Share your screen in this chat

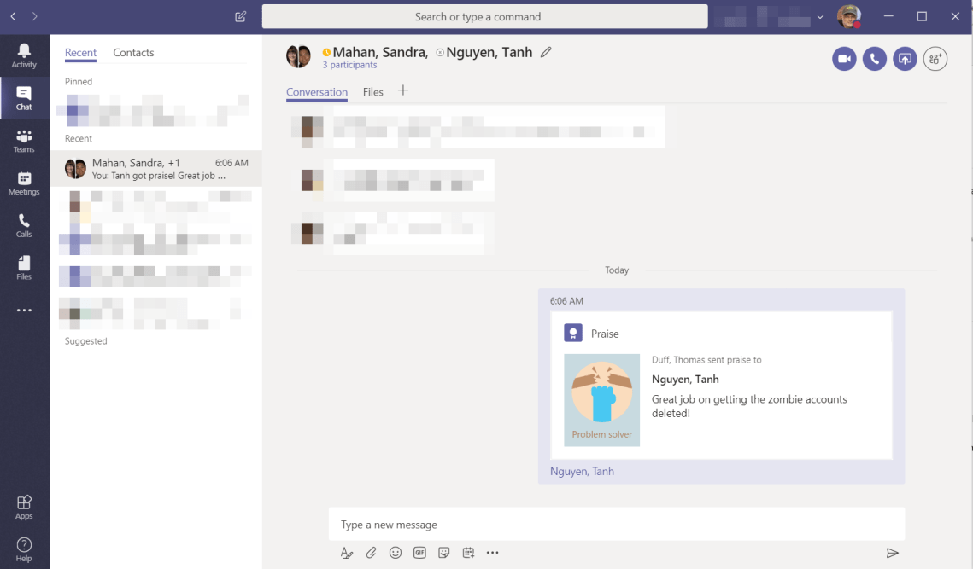point(905,59)
